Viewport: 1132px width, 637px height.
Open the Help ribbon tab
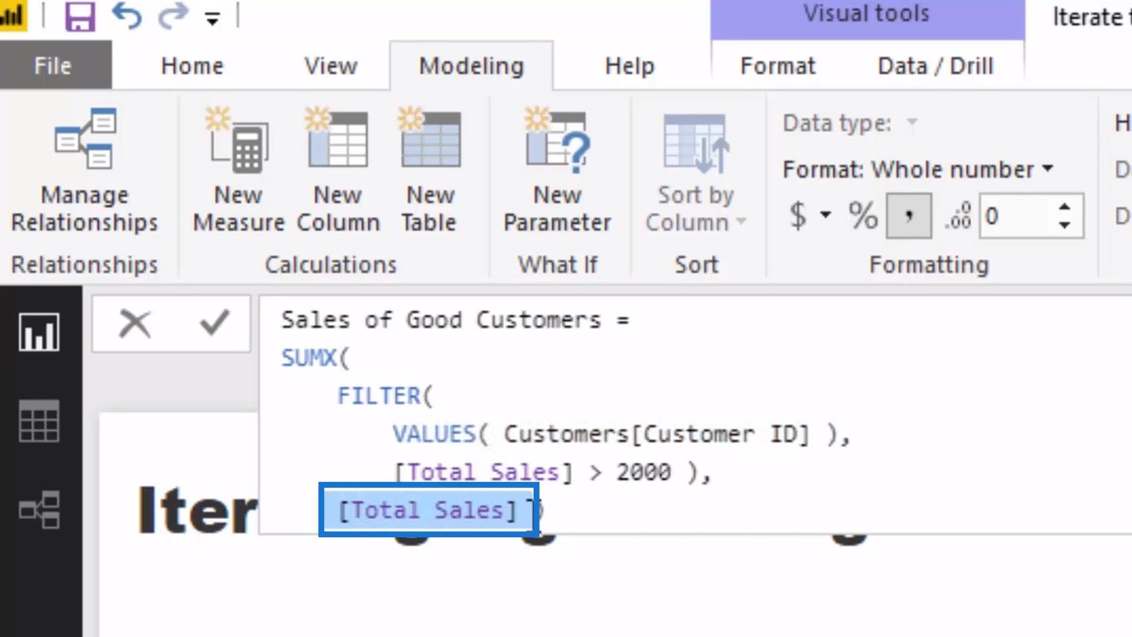click(629, 65)
